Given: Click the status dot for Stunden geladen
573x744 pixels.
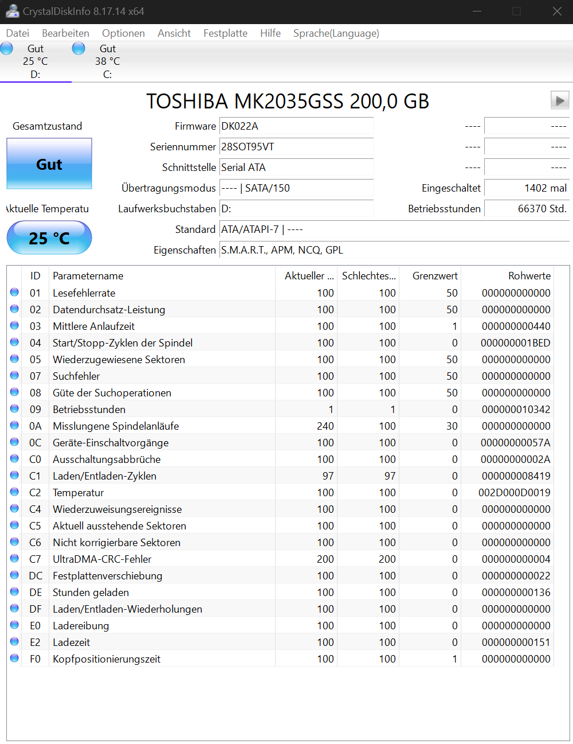Looking at the screenshot, I should coord(14,591).
